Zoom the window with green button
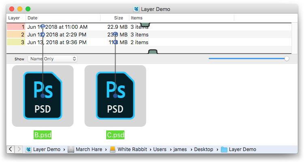 click(x=28, y=9)
